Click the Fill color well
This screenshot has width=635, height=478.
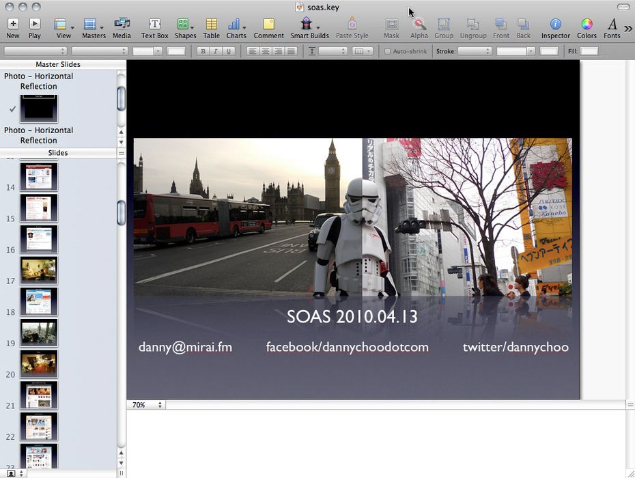[589, 51]
